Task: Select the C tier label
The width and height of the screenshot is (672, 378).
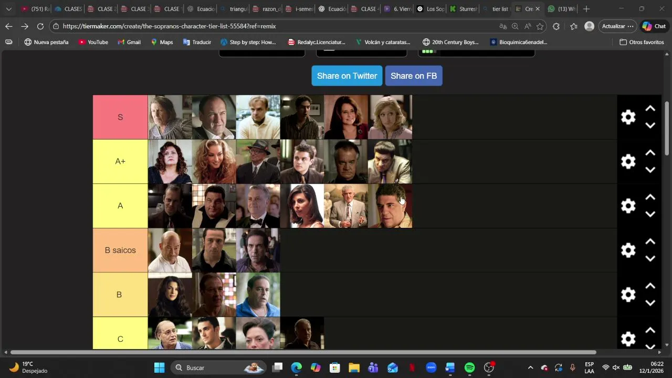Action: [120, 333]
